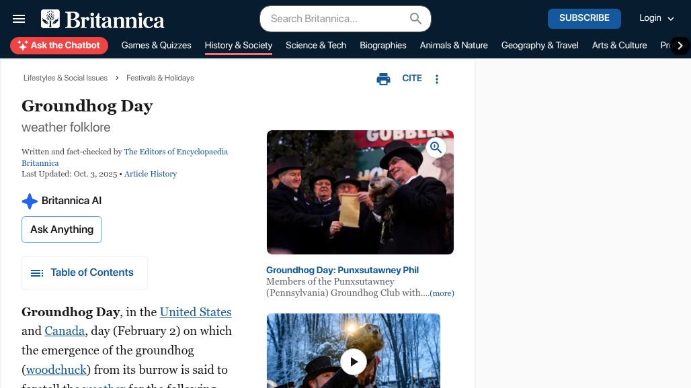This screenshot has width=691, height=388.
Task: Open the Festivals & Holidays breadcrumb
Action: [x=160, y=78]
